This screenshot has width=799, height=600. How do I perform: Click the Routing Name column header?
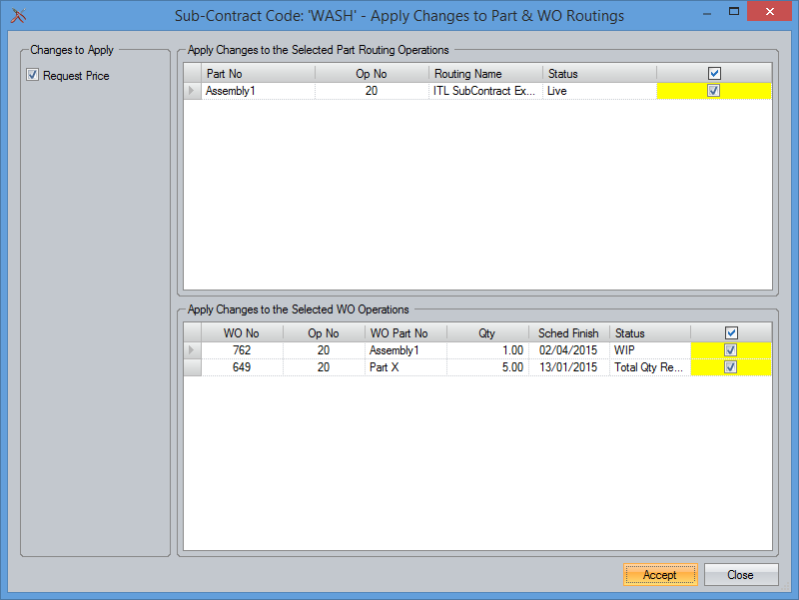486,74
